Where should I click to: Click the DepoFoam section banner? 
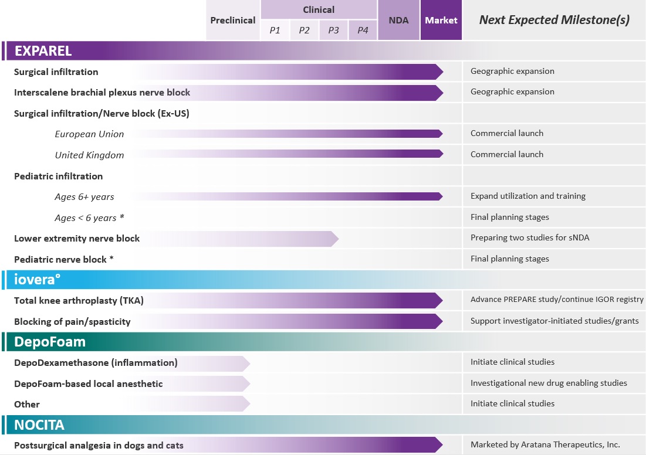[x=50, y=342]
